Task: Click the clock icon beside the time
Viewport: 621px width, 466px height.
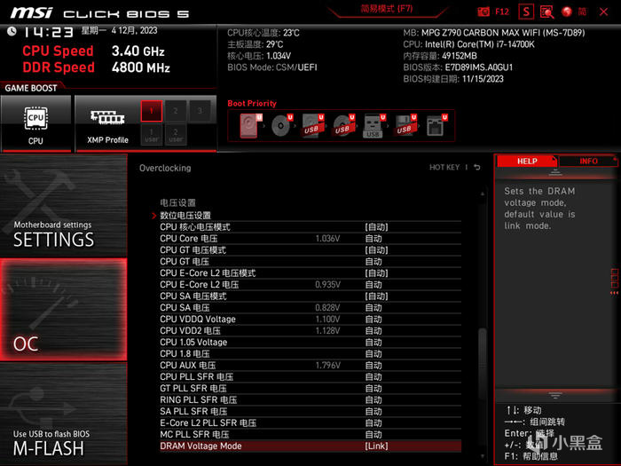Action: pyautogui.click(x=12, y=31)
